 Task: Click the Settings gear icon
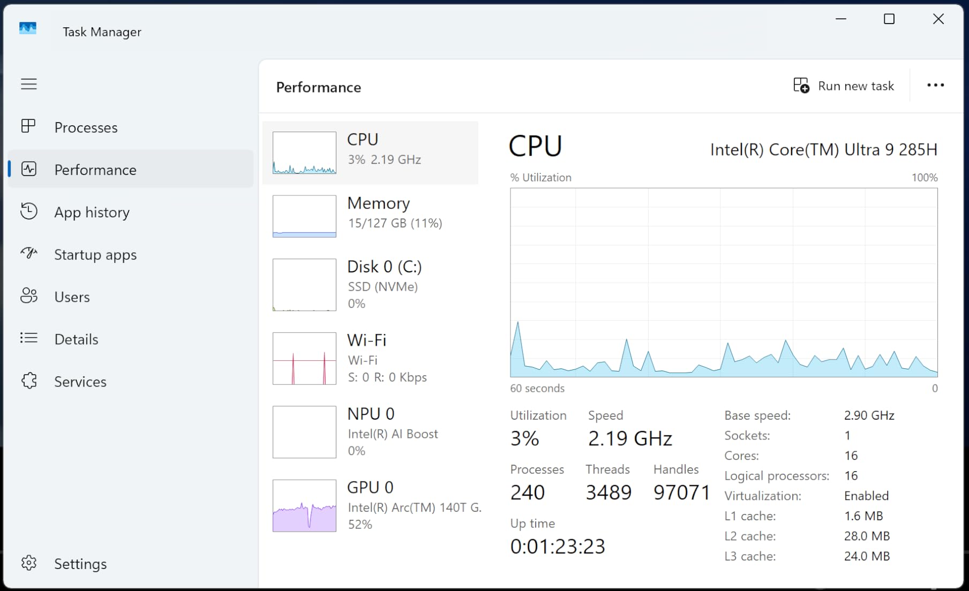29,563
